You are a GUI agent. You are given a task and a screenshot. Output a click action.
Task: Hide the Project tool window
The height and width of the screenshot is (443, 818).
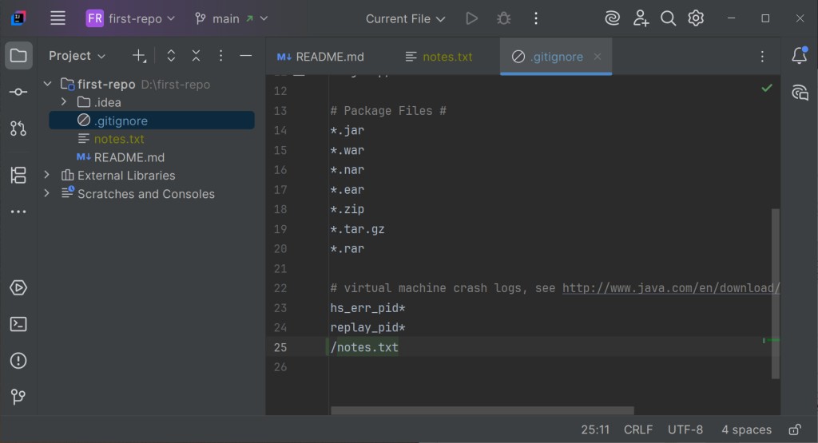[x=246, y=56]
